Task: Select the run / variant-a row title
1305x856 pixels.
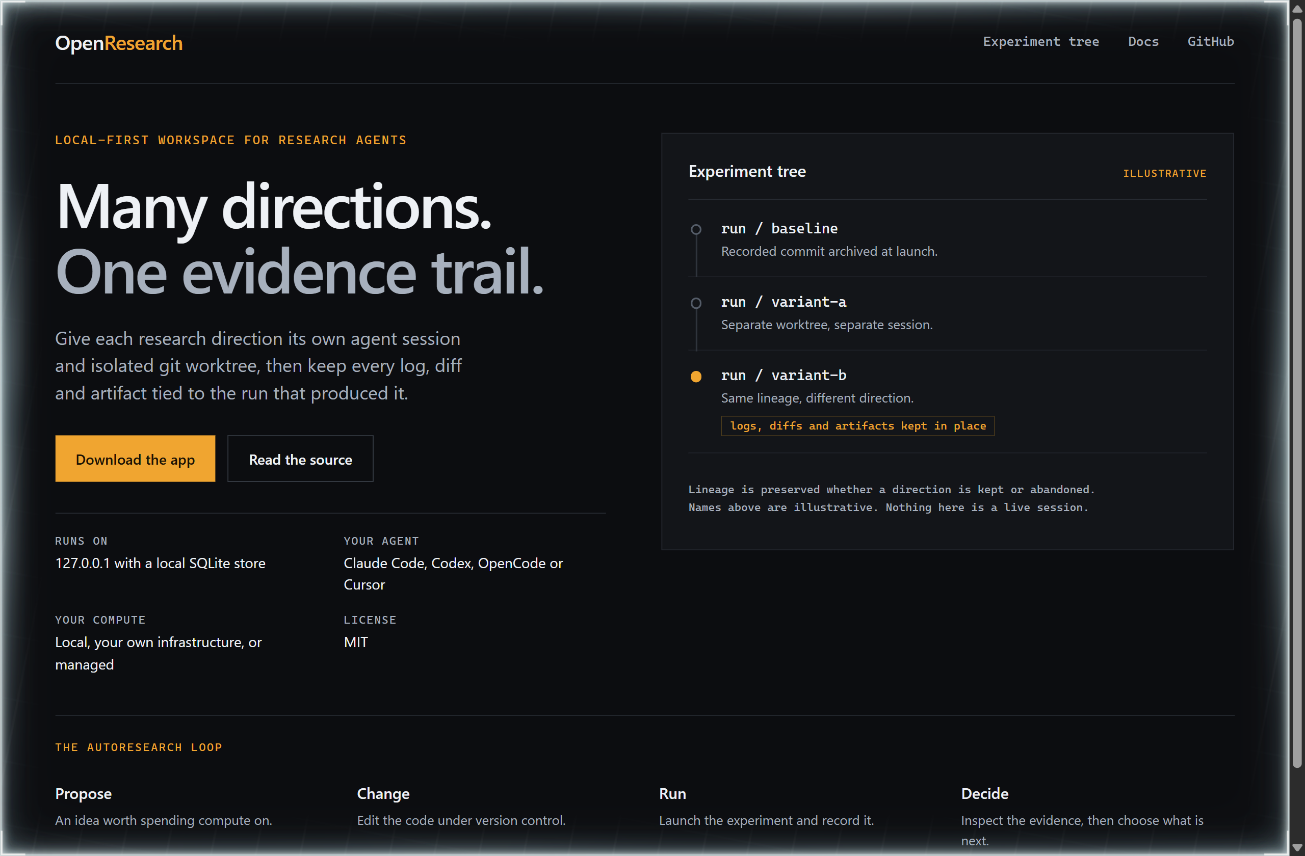Action: (x=783, y=302)
